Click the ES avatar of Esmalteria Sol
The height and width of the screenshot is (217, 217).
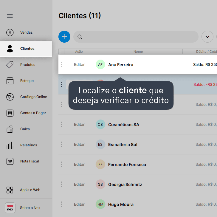pyautogui.click(x=100, y=144)
